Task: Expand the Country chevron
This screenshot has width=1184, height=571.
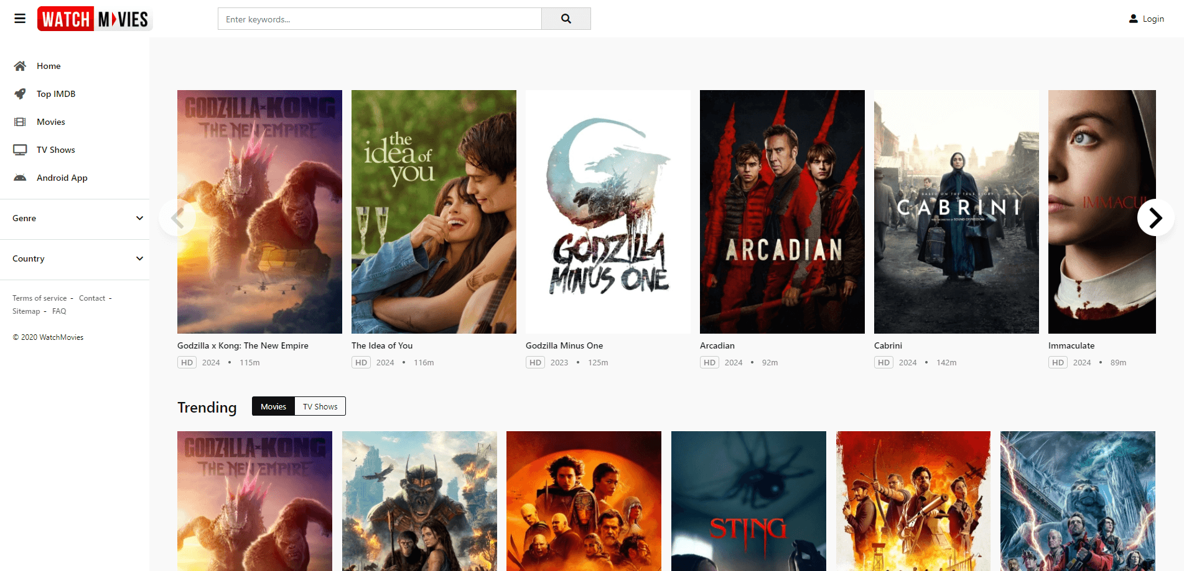Action: 139,258
